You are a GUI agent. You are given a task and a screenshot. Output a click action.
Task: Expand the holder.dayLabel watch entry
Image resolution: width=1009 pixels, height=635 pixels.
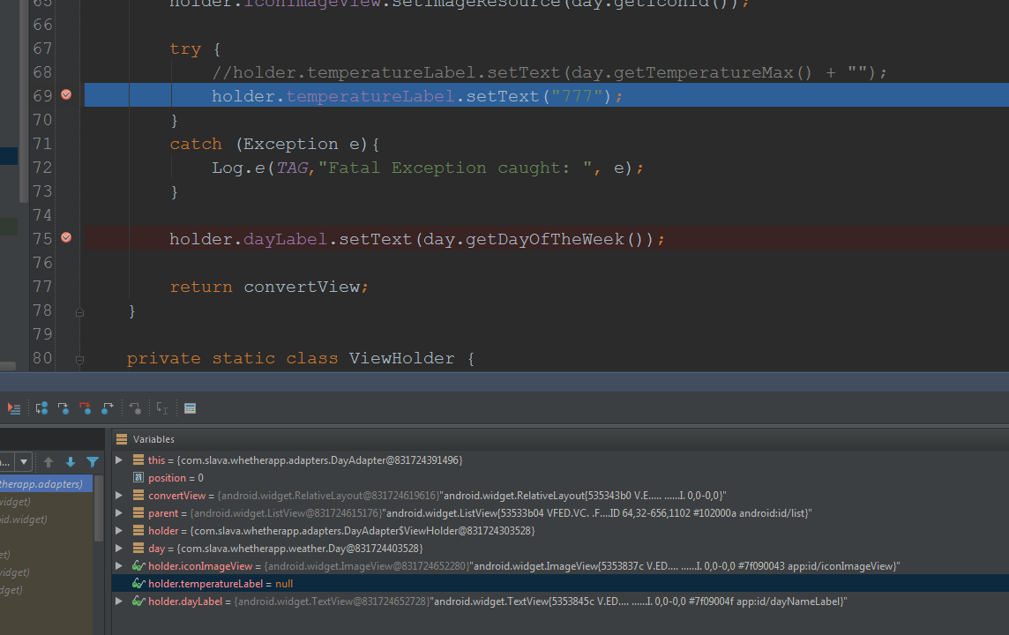coord(119,601)
